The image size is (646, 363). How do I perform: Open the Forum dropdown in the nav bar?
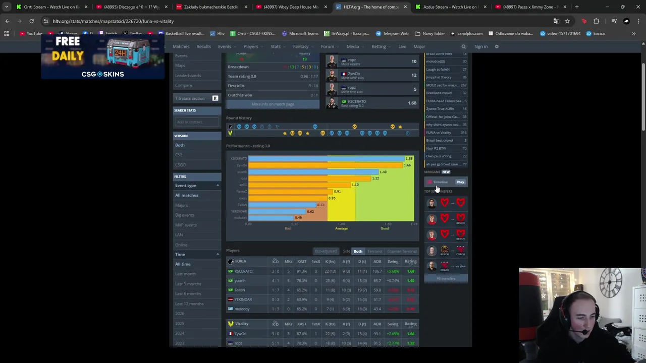point(329,46)
